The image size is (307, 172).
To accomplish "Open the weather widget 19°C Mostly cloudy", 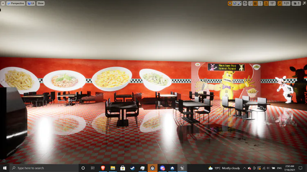I will [x=224, y=168].
